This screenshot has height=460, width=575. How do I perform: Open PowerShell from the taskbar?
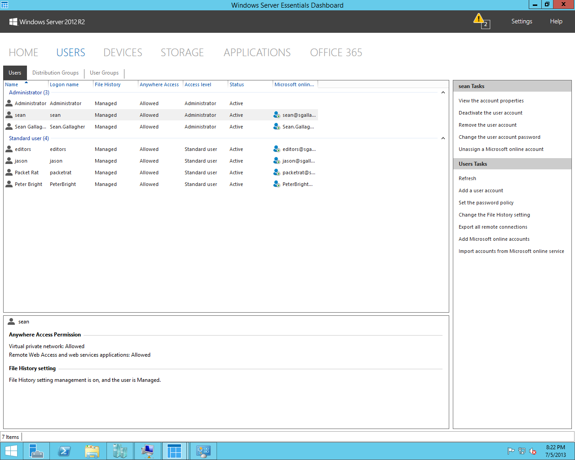tap(64, 451)
